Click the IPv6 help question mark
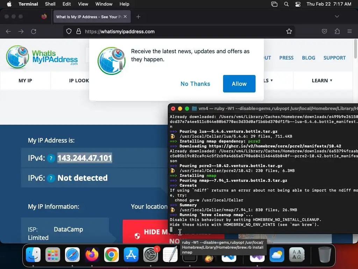Screen dimensions: 358x269 (x=51, y=178)
